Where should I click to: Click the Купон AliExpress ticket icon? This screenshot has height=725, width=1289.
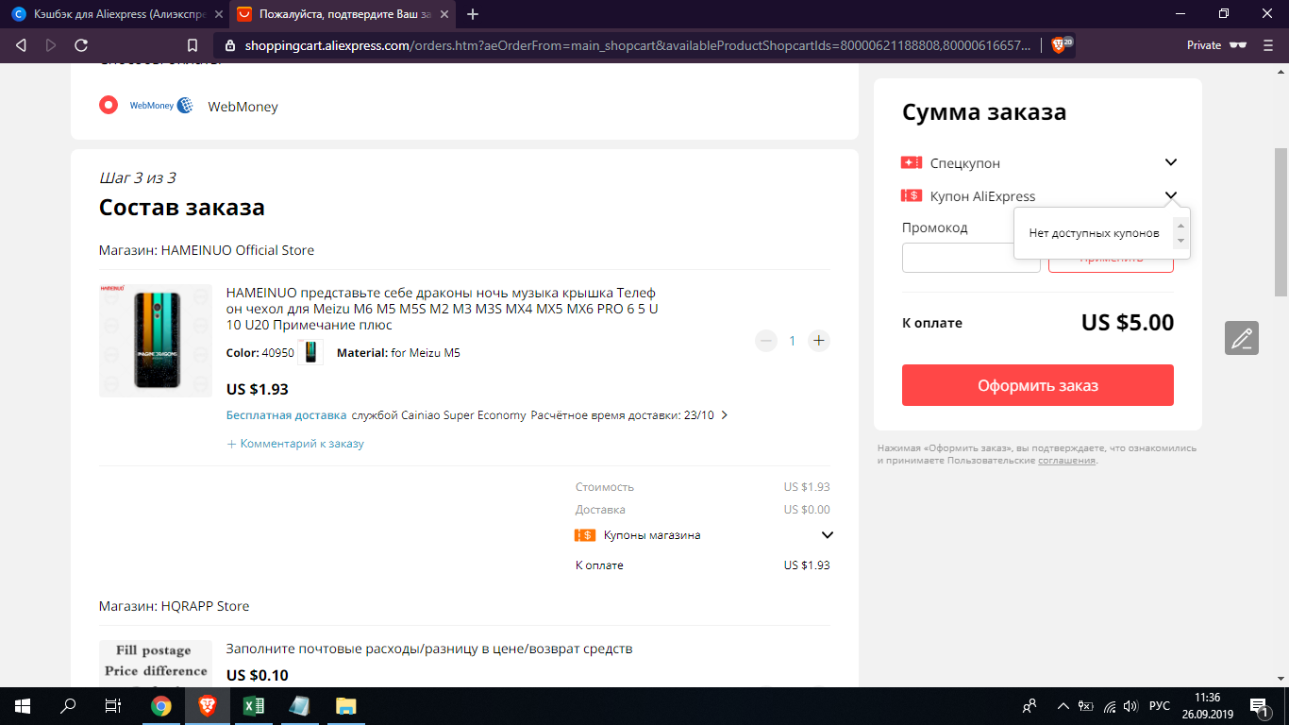912,195
